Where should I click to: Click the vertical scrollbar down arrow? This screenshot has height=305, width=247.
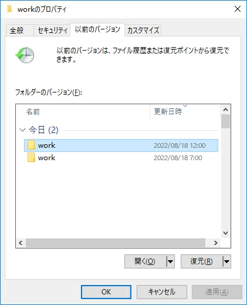[x=225, y=233]
